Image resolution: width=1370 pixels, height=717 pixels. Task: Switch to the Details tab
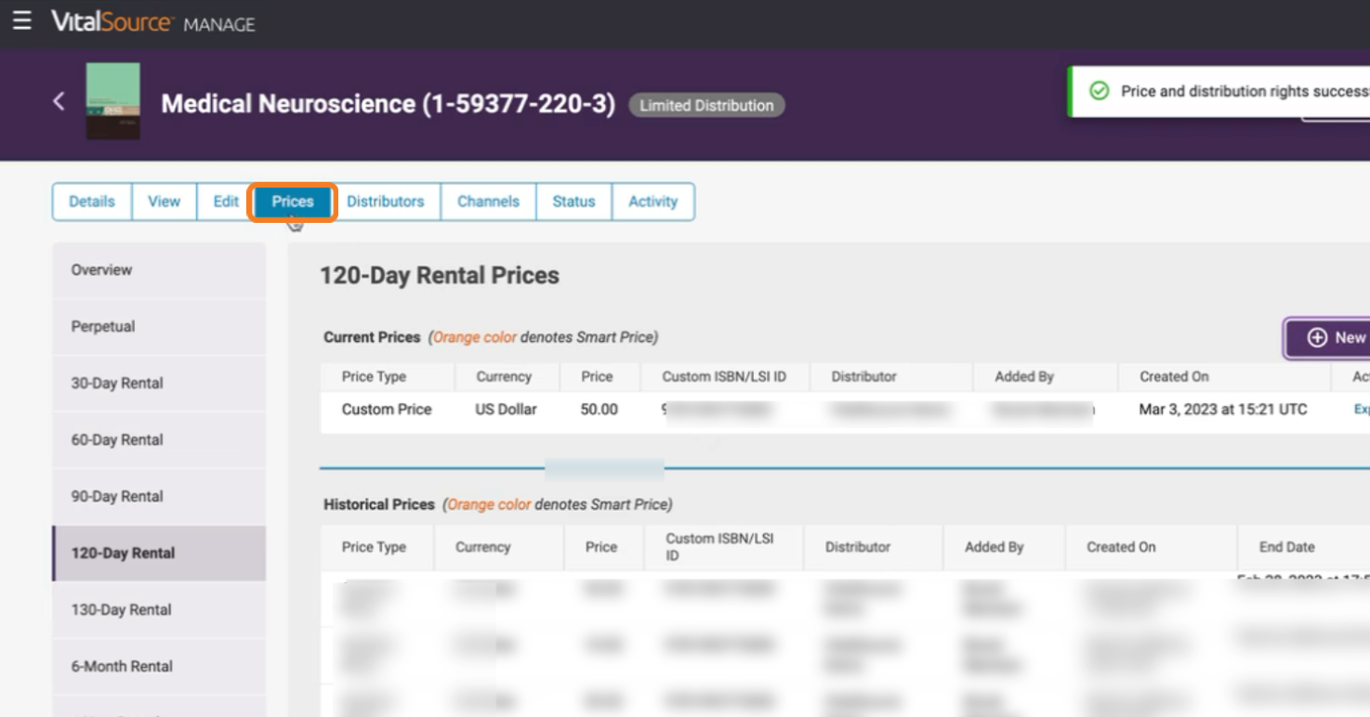pos(92,202)
